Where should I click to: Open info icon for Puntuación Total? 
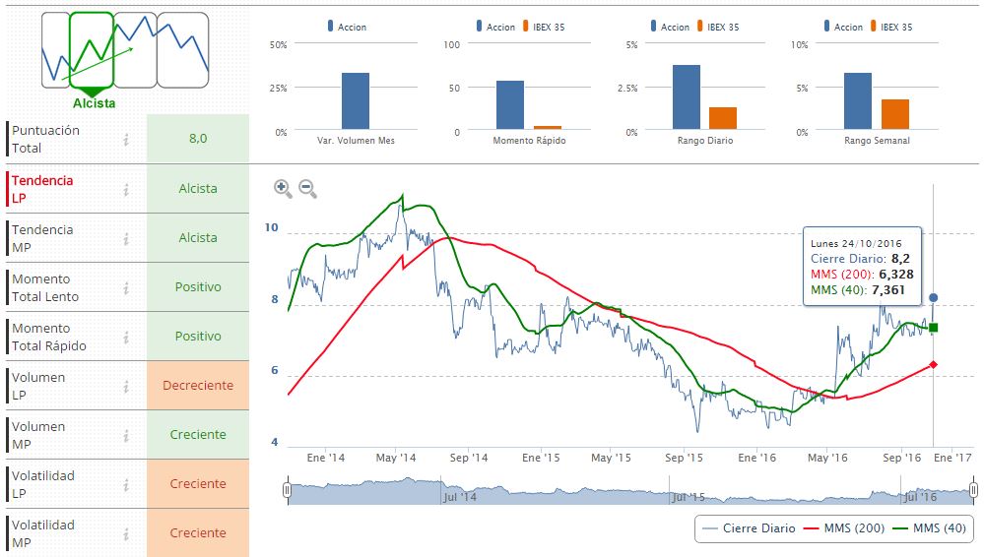pos(126,140)
